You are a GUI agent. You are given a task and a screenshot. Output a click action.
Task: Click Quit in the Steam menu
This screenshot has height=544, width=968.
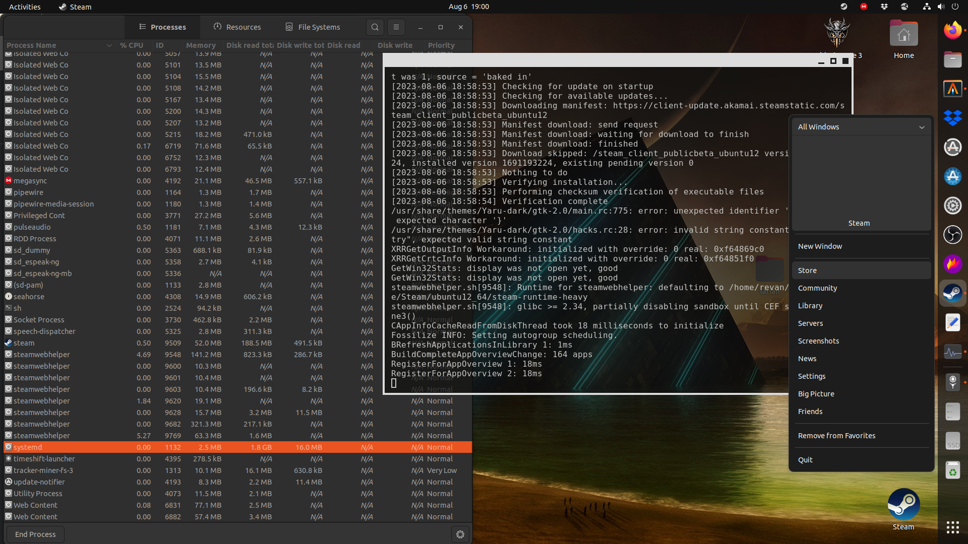point(805,459)
